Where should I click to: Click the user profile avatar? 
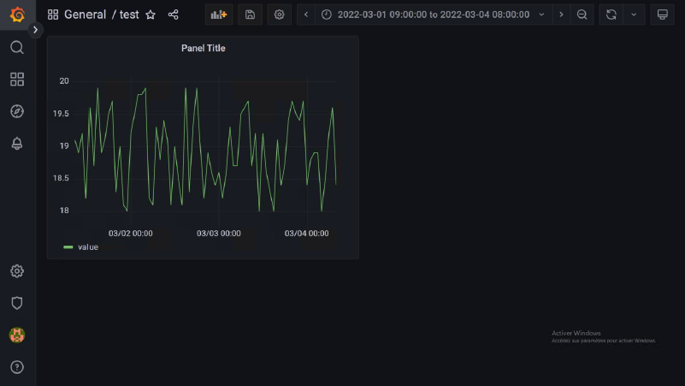click(17, 335)
